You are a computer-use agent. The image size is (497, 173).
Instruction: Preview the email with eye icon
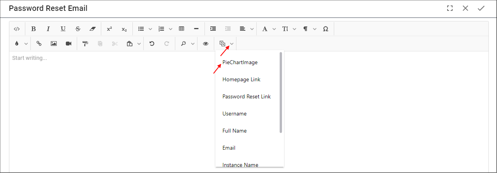tap(206, 44)
